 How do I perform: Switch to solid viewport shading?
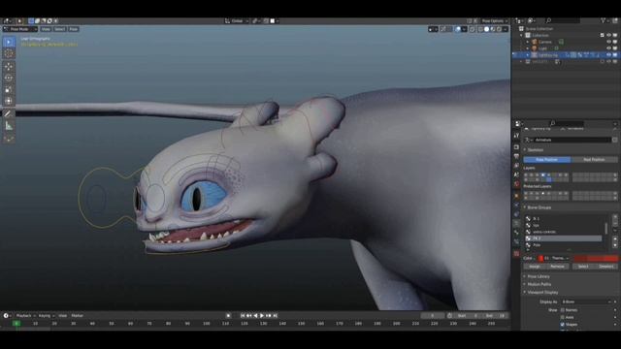[x=487, y=29]
